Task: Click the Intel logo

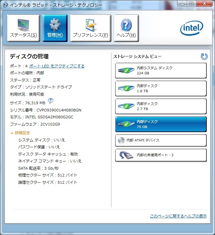Action: pos(192,28)
